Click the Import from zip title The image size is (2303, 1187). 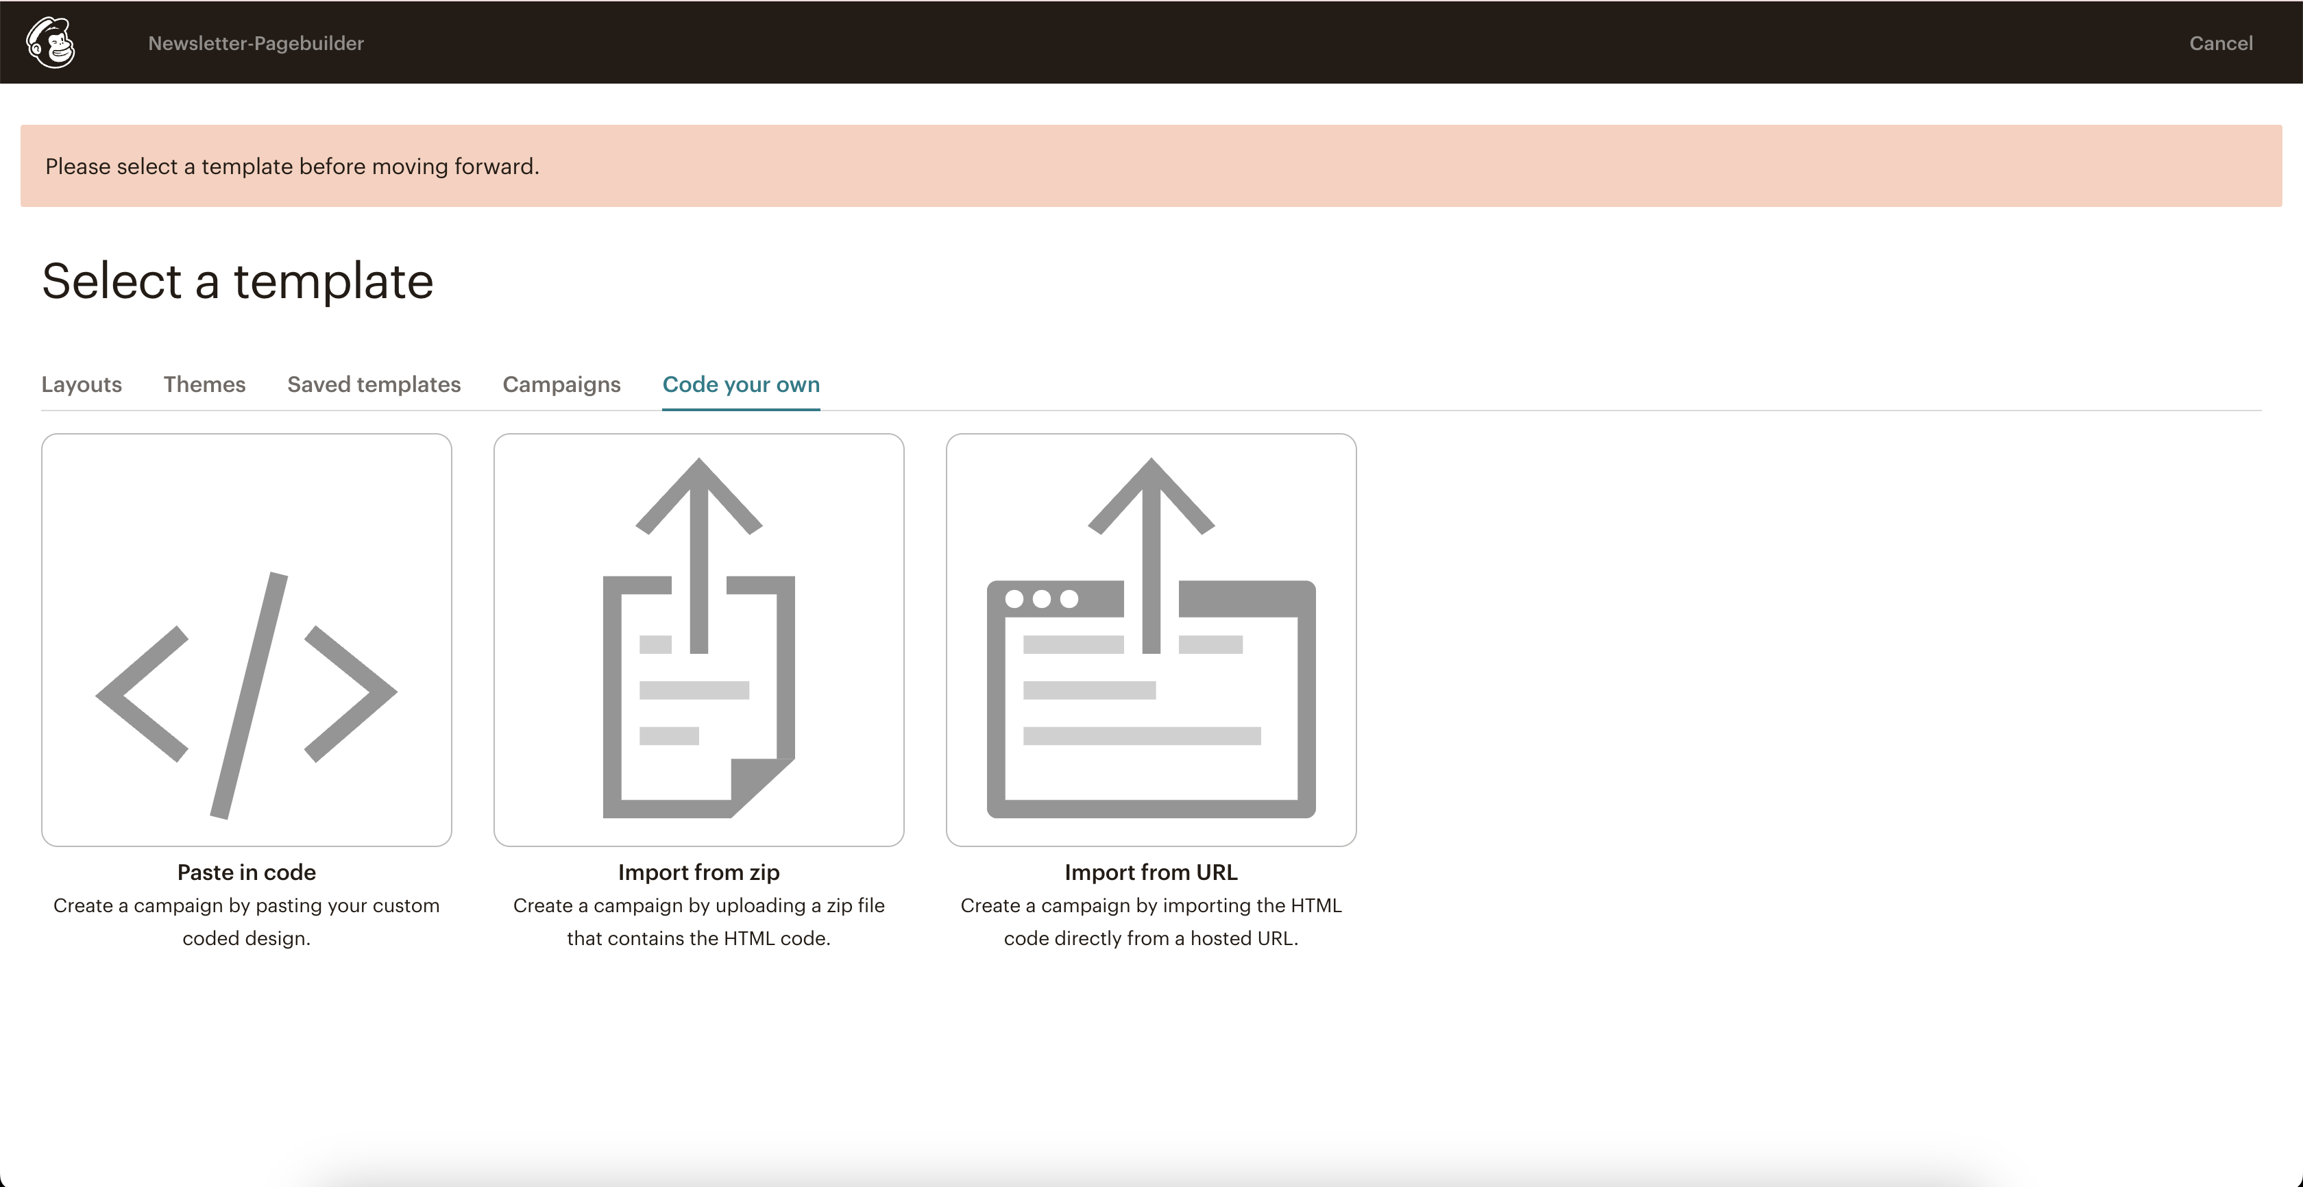point(699,872)
